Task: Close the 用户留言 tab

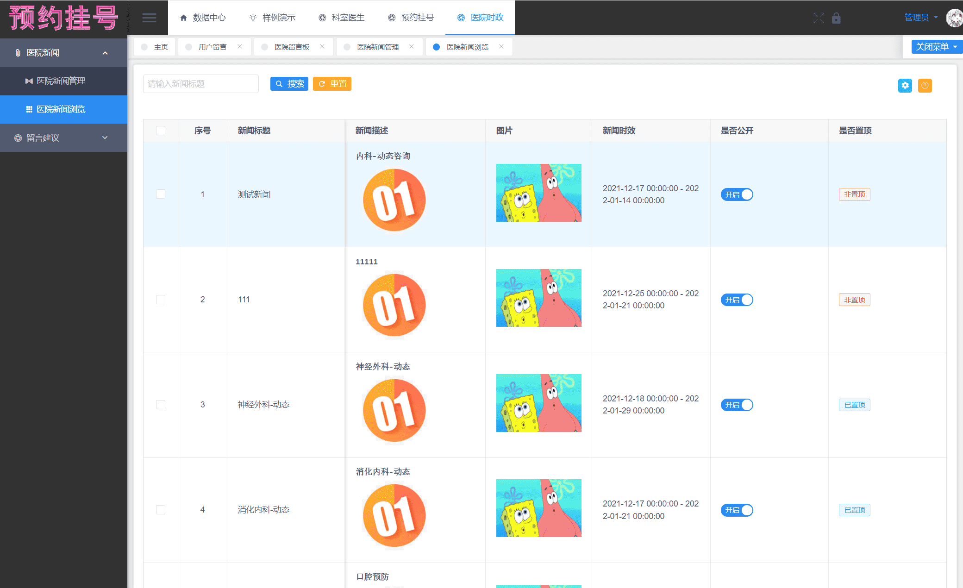Action: [x=240, y=47]
